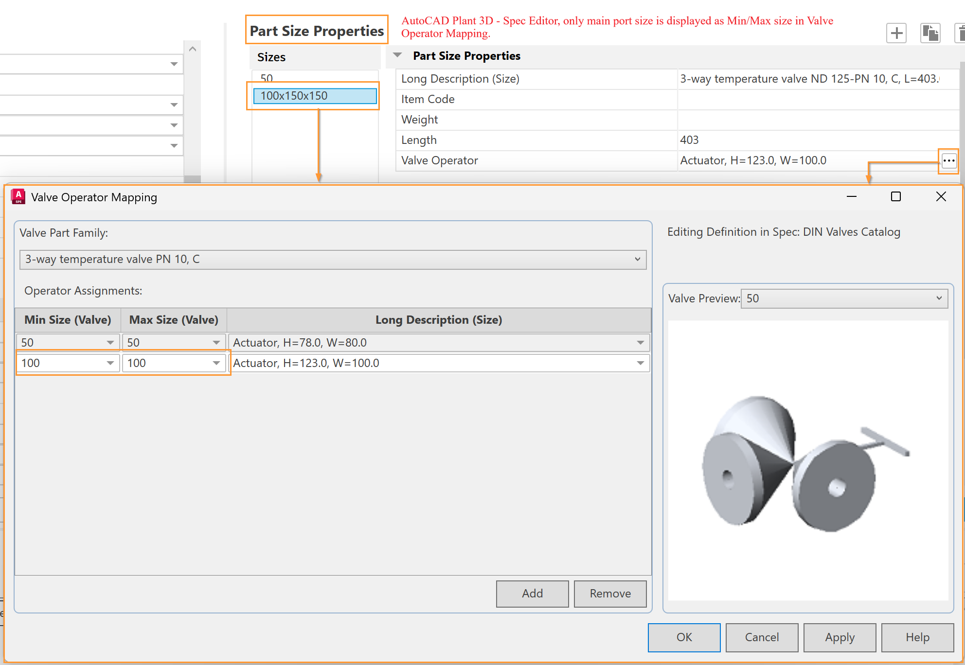Click the Item Code property label
The width and height of the screenshot is (965, 665).
click(x=428, y=99)
